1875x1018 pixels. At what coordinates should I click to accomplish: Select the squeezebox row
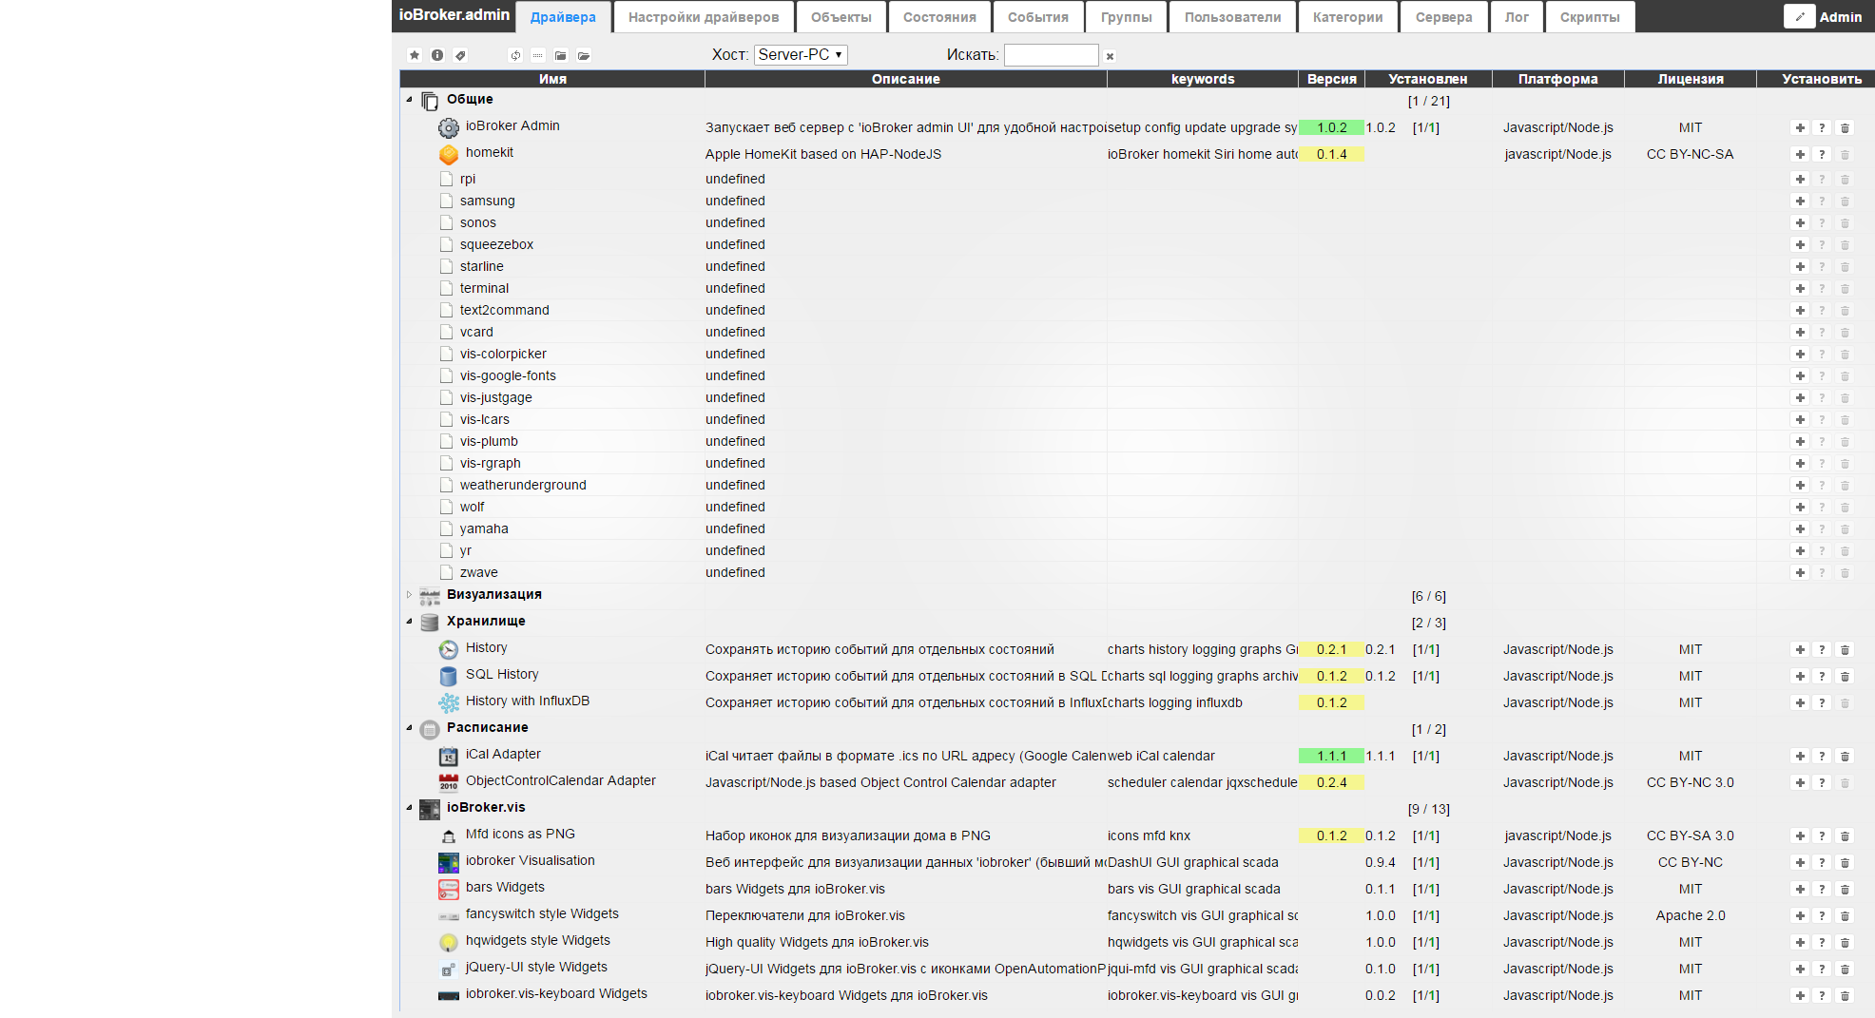pyautogui.click(x=1137, y=244)
